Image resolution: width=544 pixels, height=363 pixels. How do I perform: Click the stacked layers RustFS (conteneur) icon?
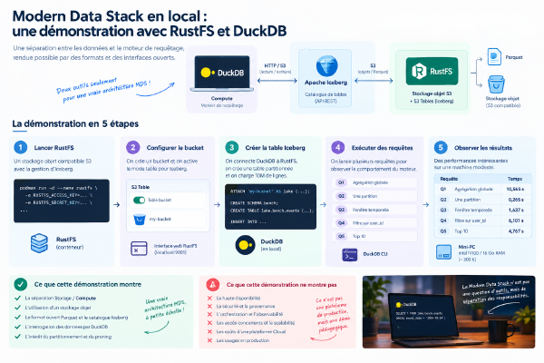pyautogui.click(x=39, y=243)
